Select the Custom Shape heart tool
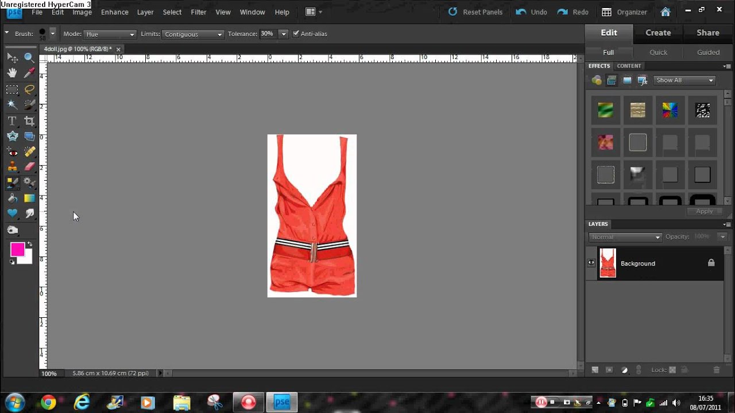The width and height of the screenshot is (735, 413). 12,213
